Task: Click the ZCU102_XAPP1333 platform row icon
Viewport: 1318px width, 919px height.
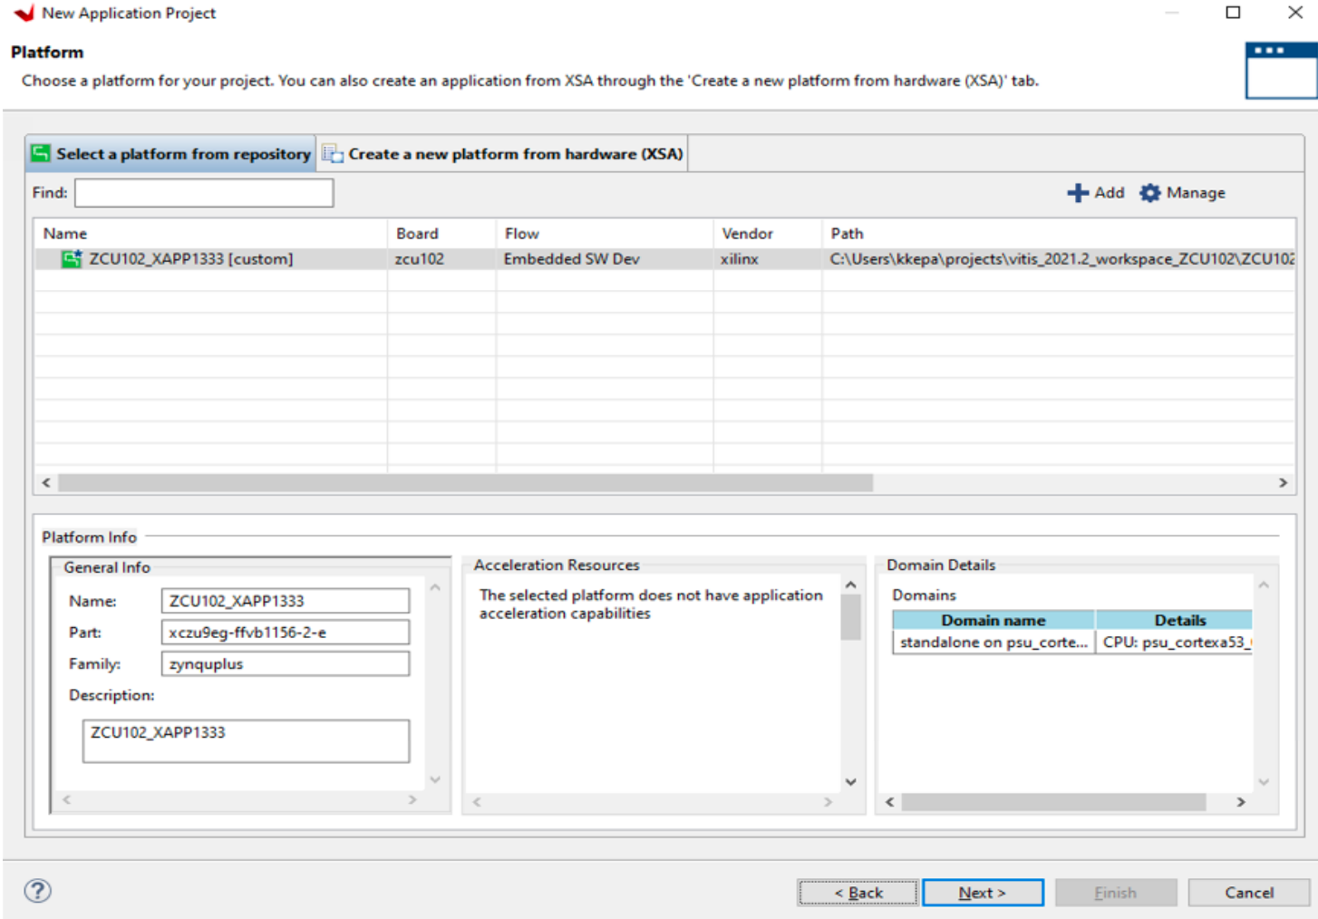Action: 72,259
